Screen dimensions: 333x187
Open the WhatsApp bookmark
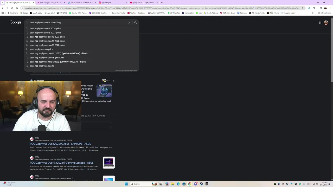[174, 13]
